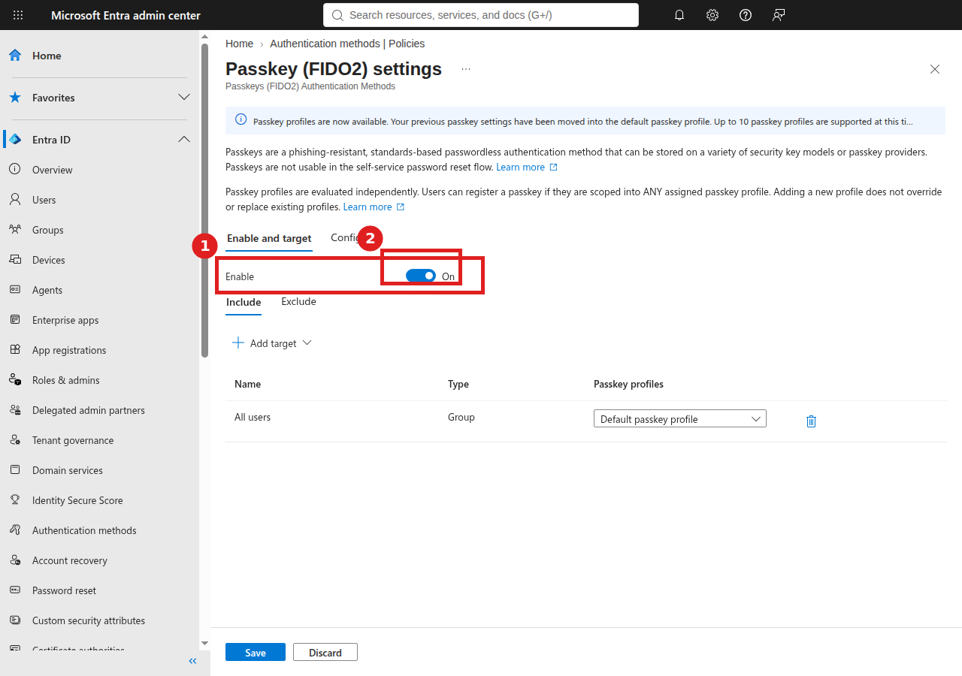Open Authentication methods in the sidebar
This screenshot has width=962, height=676.
pos(84,530)
